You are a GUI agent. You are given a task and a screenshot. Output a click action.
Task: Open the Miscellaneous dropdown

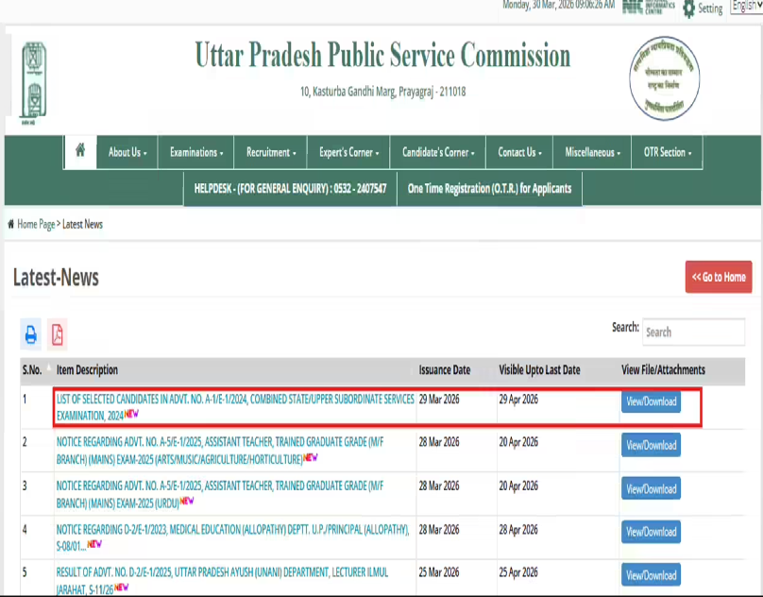(592, 151)
